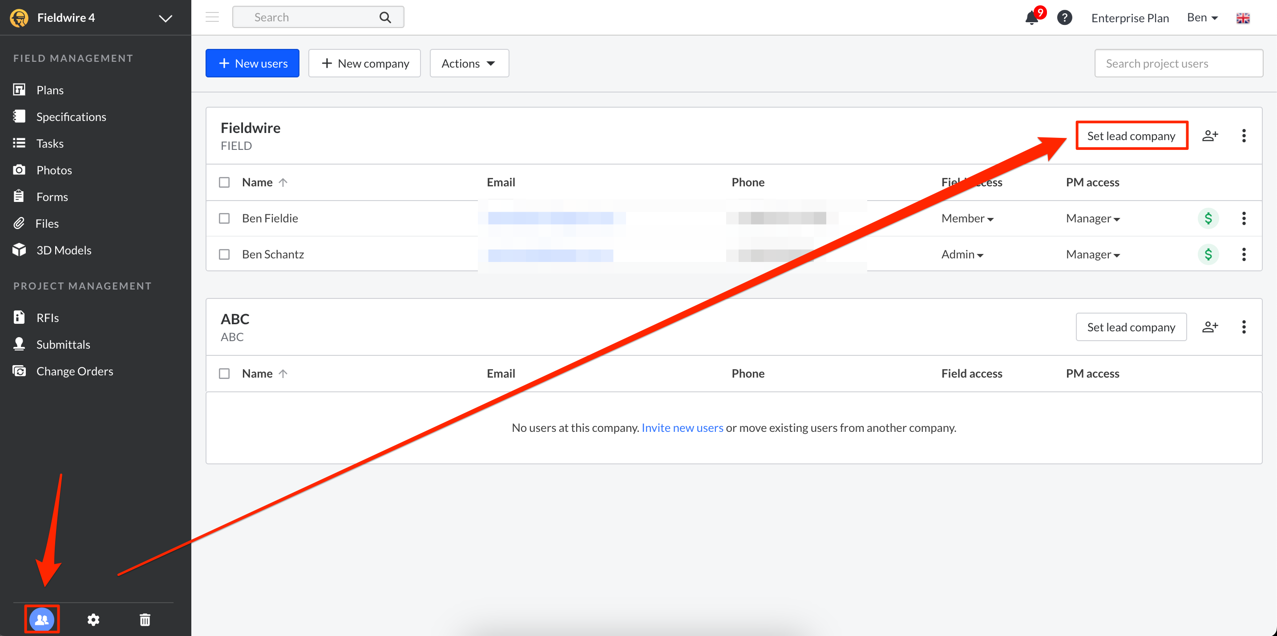
Task: Open ABC company three-dot menu
Action: [1244, 326]
